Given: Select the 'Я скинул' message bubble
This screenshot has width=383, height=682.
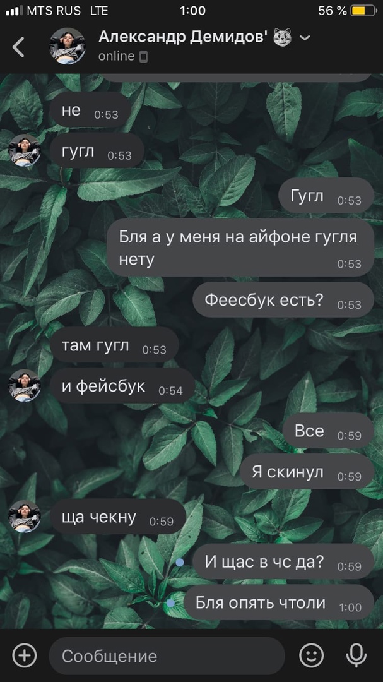Looking at the screenshot, I should click(x=307, y=472).
